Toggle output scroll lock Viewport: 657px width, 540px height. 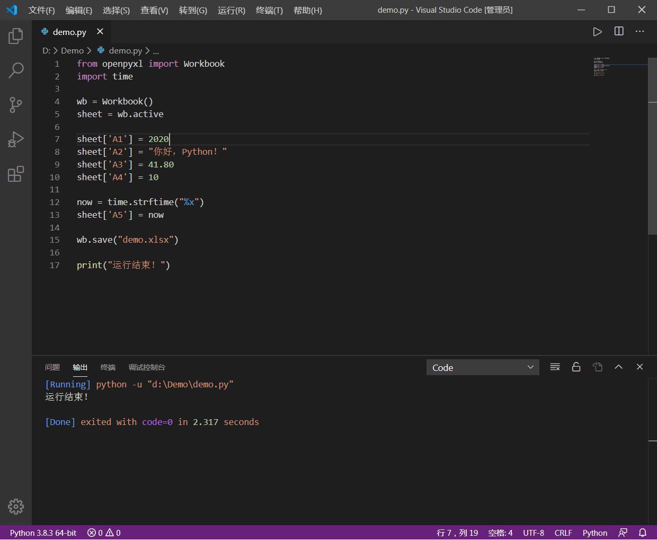(x=576, y=367)
